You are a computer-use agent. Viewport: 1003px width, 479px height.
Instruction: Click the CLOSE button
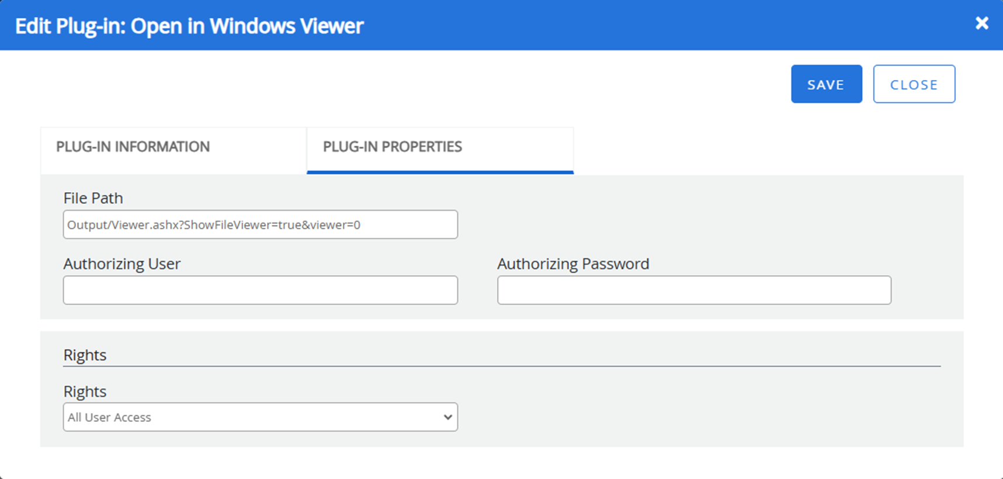(914, 84)
